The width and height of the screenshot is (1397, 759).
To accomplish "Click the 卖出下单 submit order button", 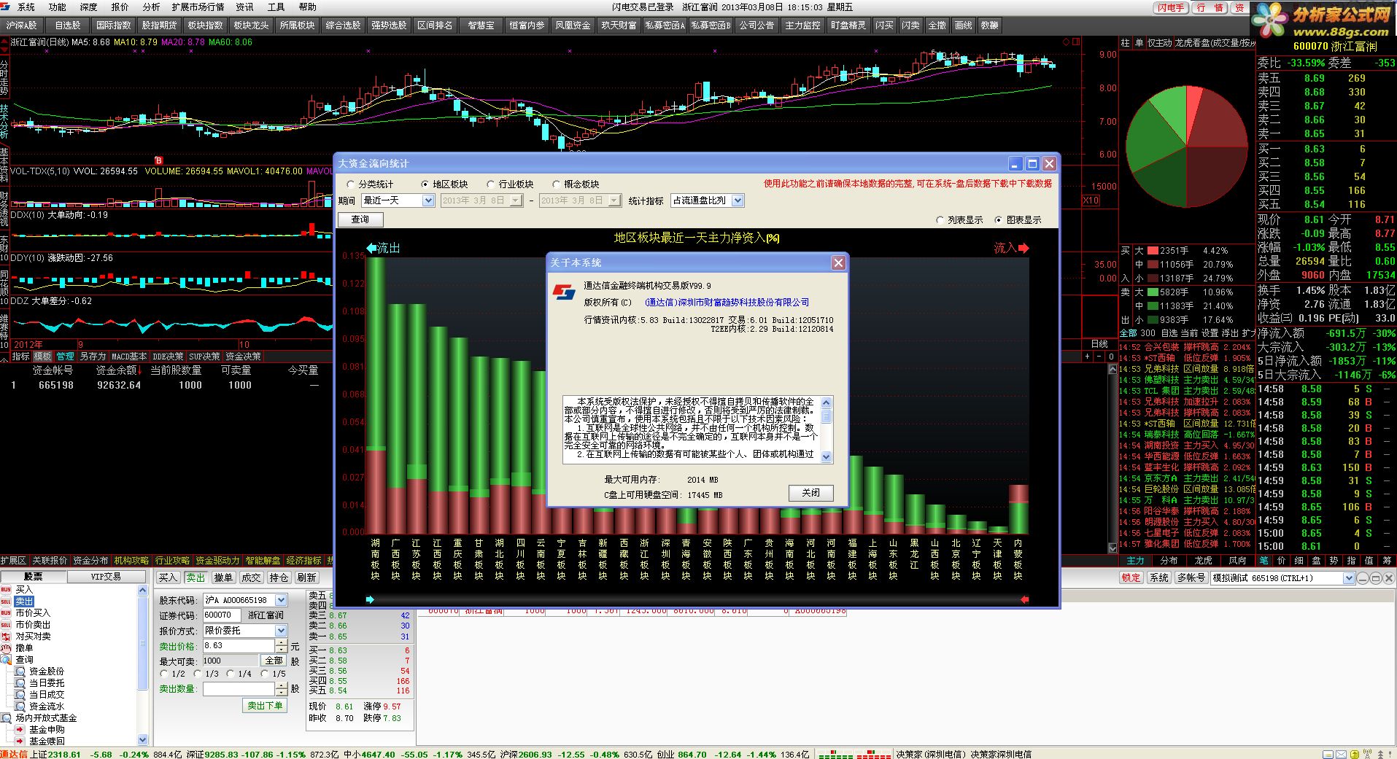I will (x=265, y=706).
